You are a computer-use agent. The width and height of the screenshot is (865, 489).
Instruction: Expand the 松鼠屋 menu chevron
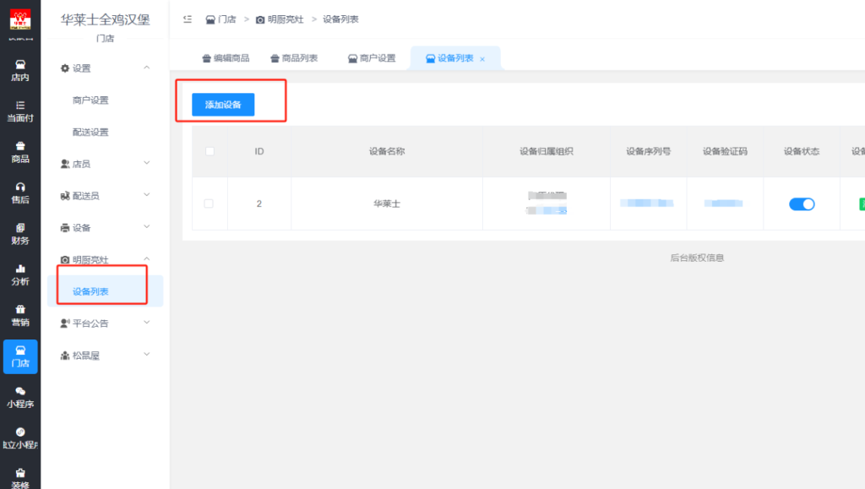pyautogui.click(x=147, y=355)
